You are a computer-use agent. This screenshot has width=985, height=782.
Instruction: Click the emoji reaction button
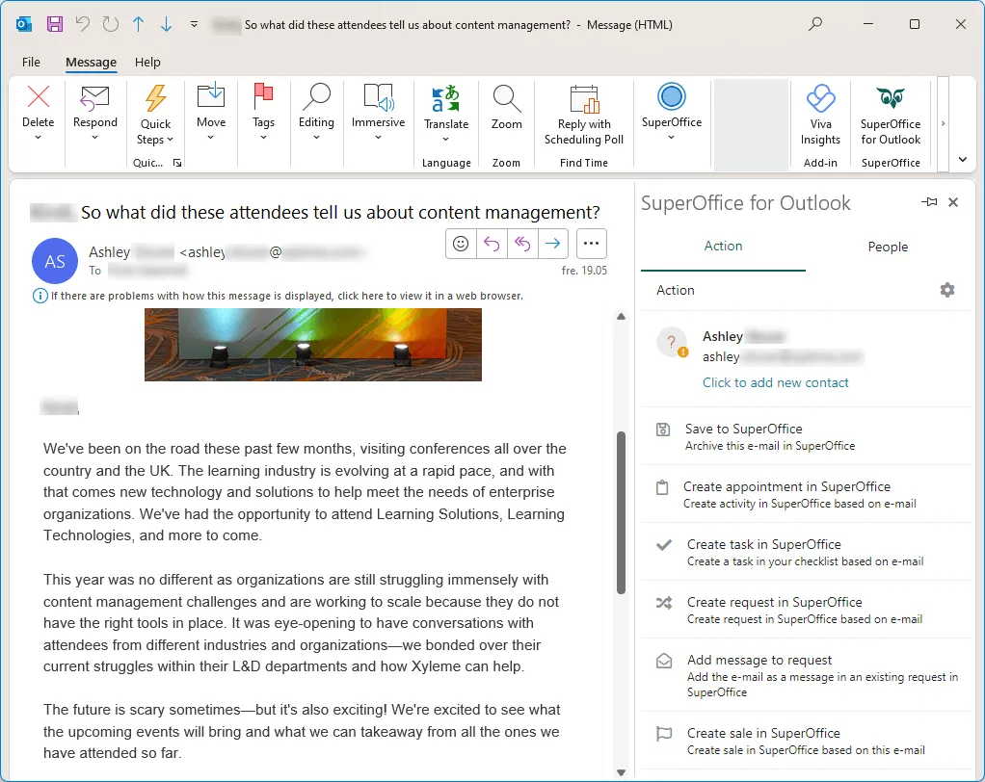tap(461, 245)
